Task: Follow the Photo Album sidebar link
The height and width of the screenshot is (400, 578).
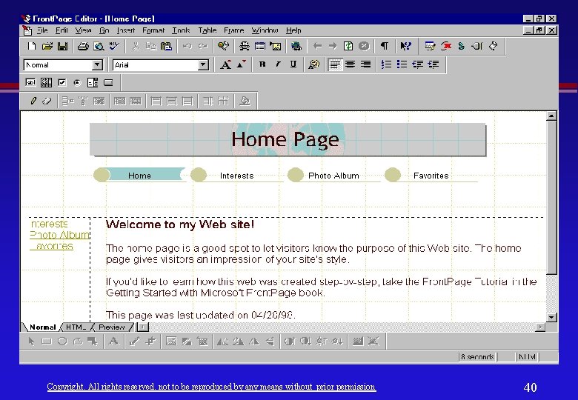Action: [60, 235]
